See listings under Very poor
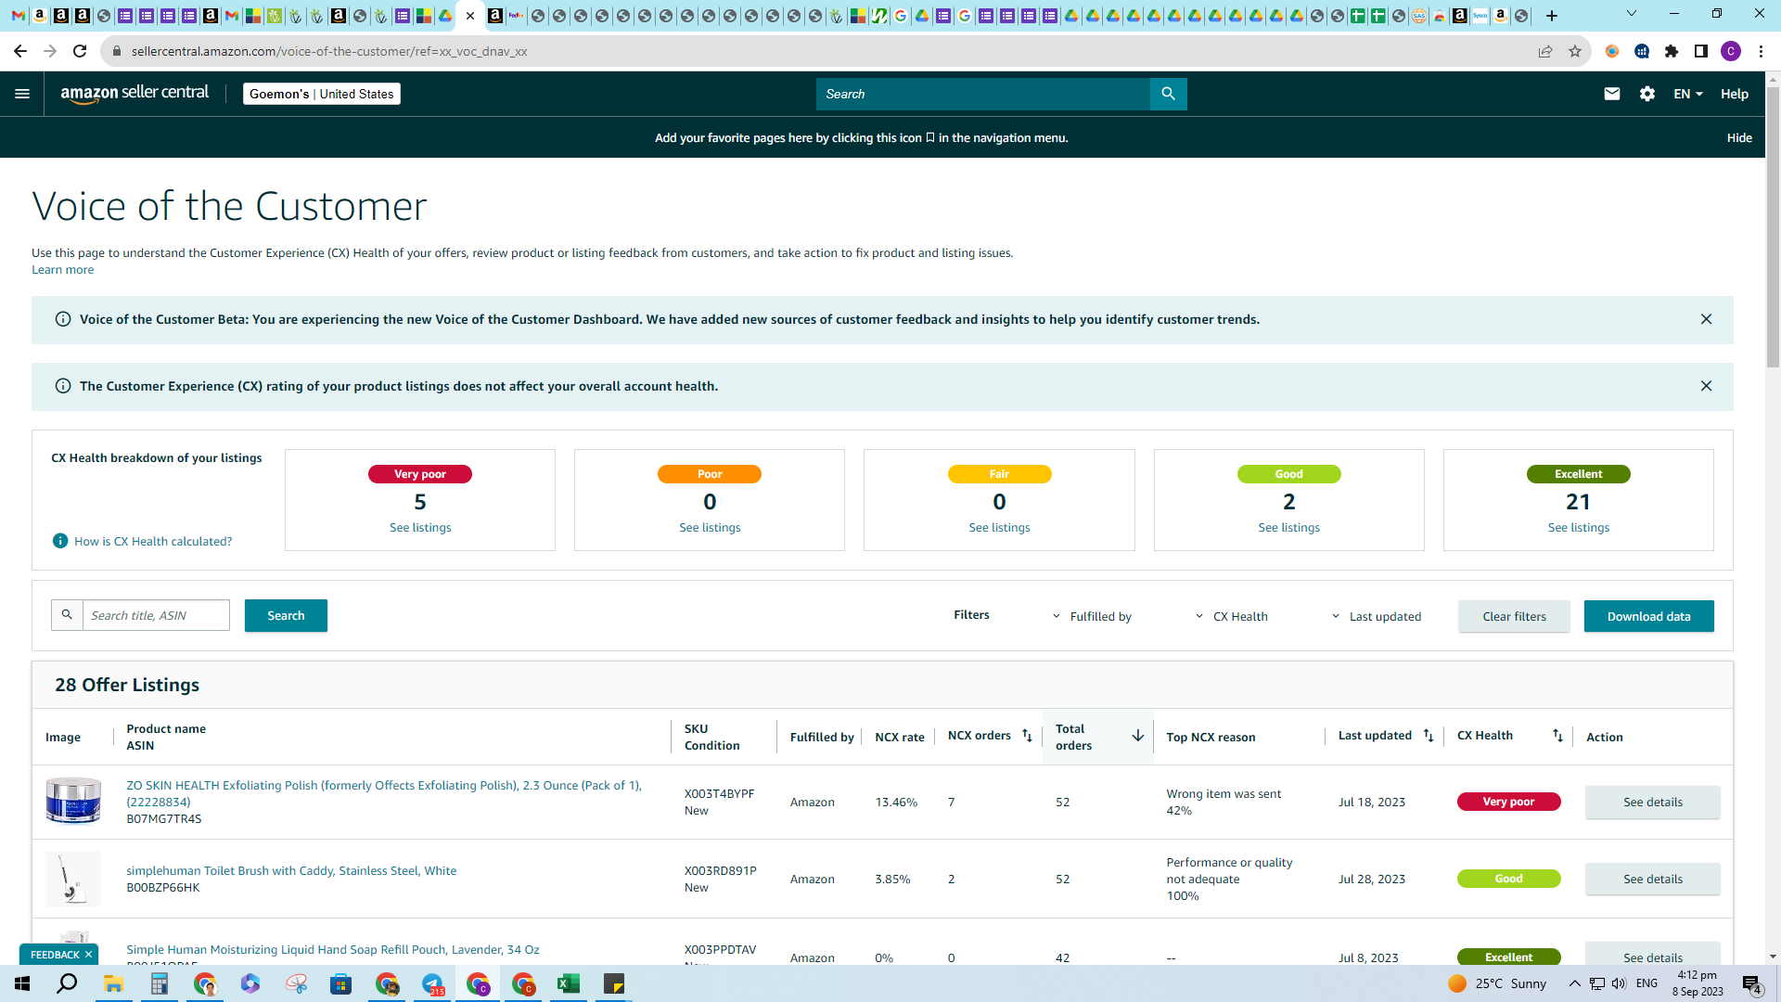 click(420, 527)
